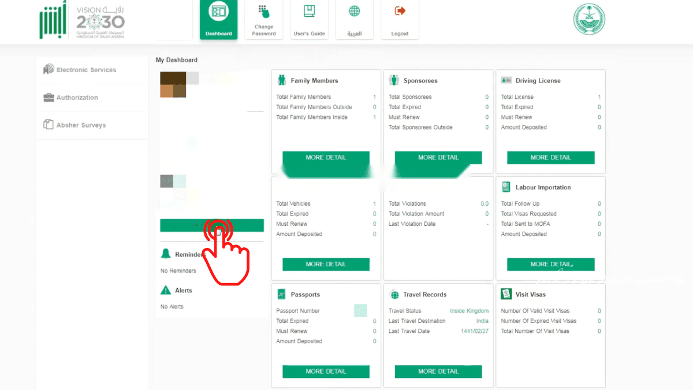
Task: Click the 'No Alerts' text
Action: pyautogui.click(x=172, y=307)
